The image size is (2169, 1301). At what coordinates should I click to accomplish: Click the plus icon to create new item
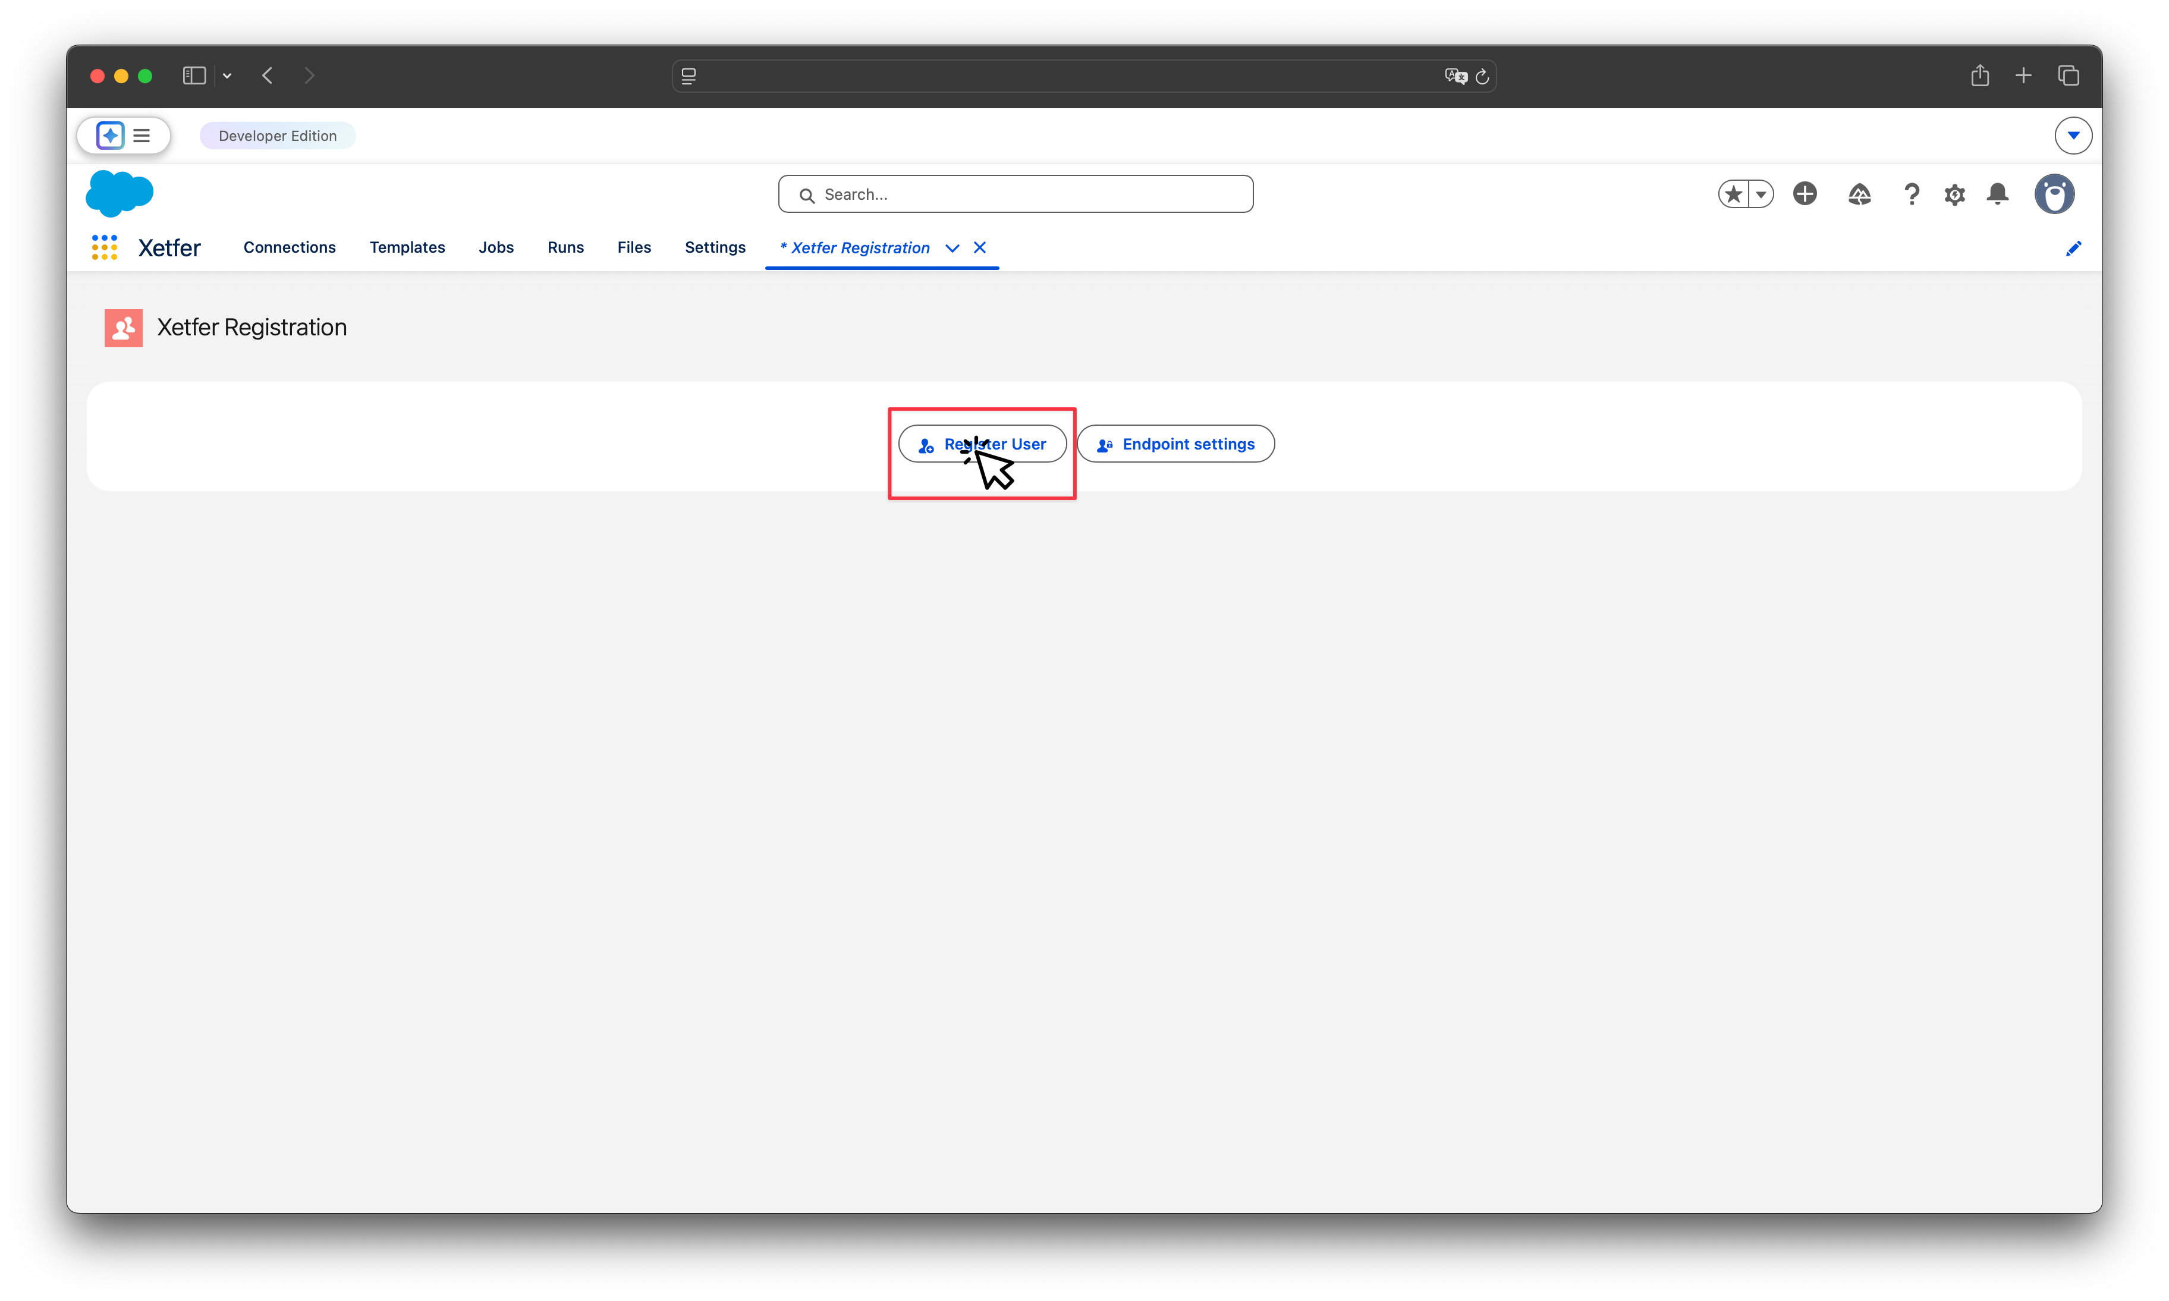[x=1805, y=194]
